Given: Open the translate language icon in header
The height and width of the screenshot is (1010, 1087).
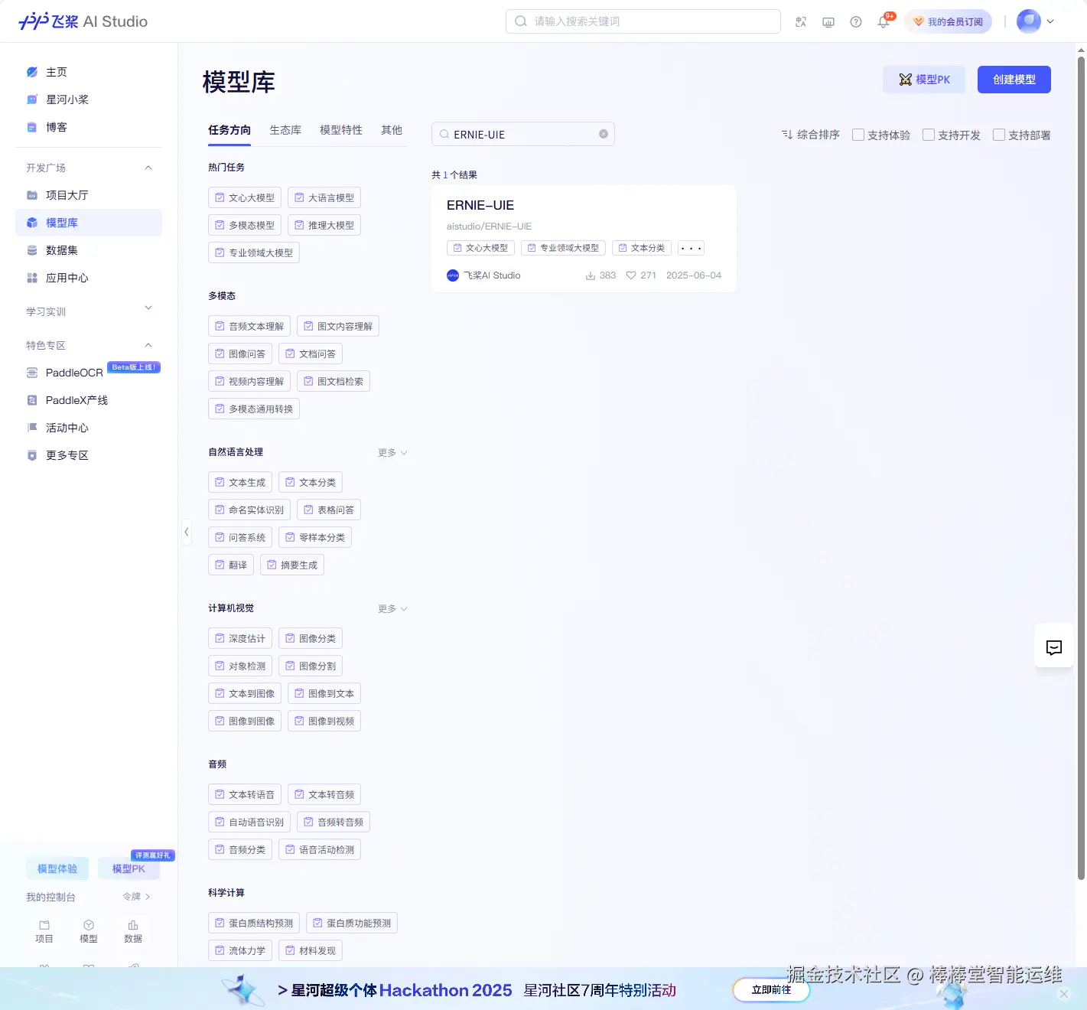Looking at the screenshot, I should (801, 22).
